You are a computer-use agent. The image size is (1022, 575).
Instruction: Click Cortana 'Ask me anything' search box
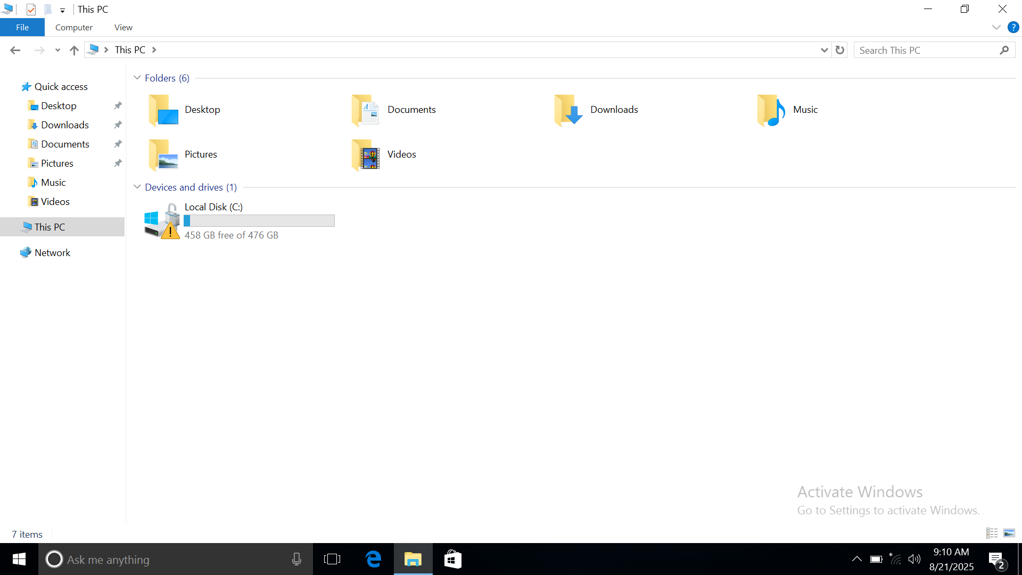176,559
